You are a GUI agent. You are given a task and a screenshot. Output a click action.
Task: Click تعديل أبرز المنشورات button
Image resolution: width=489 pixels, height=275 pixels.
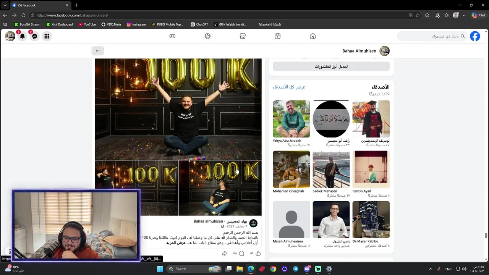(331, 66)
